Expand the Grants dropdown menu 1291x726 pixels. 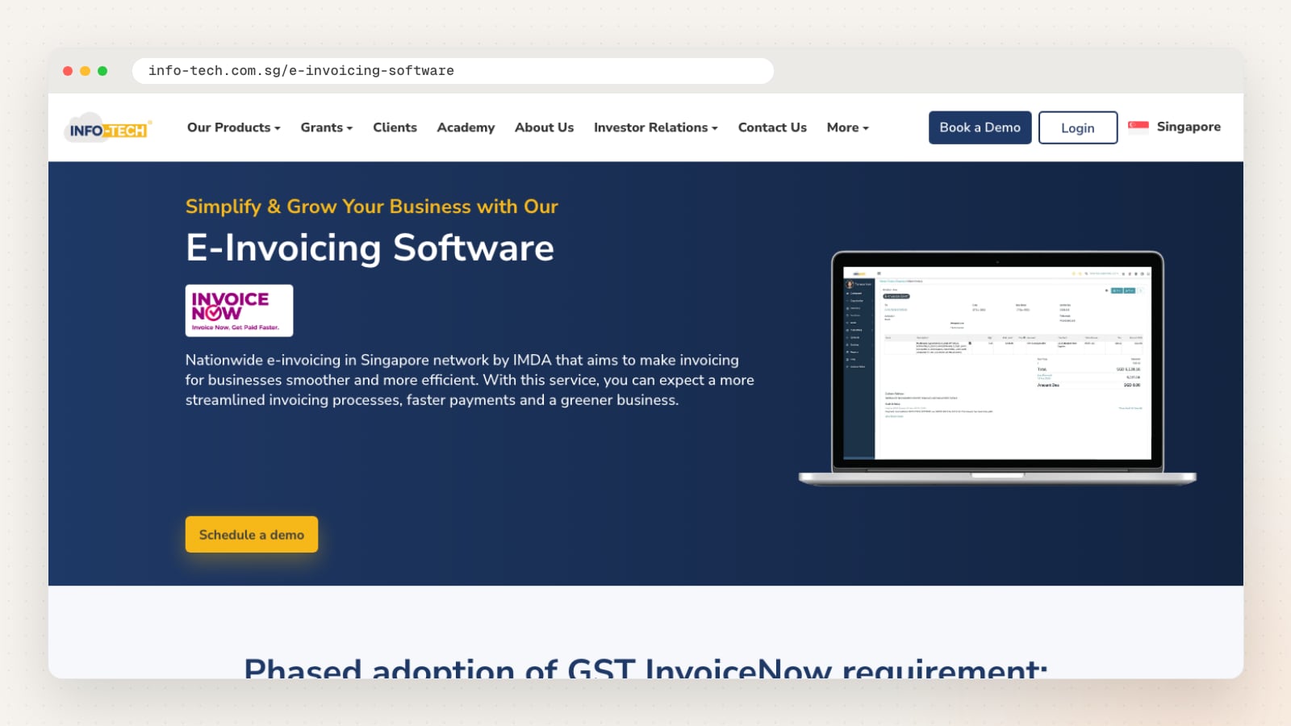tap(327, 127)
